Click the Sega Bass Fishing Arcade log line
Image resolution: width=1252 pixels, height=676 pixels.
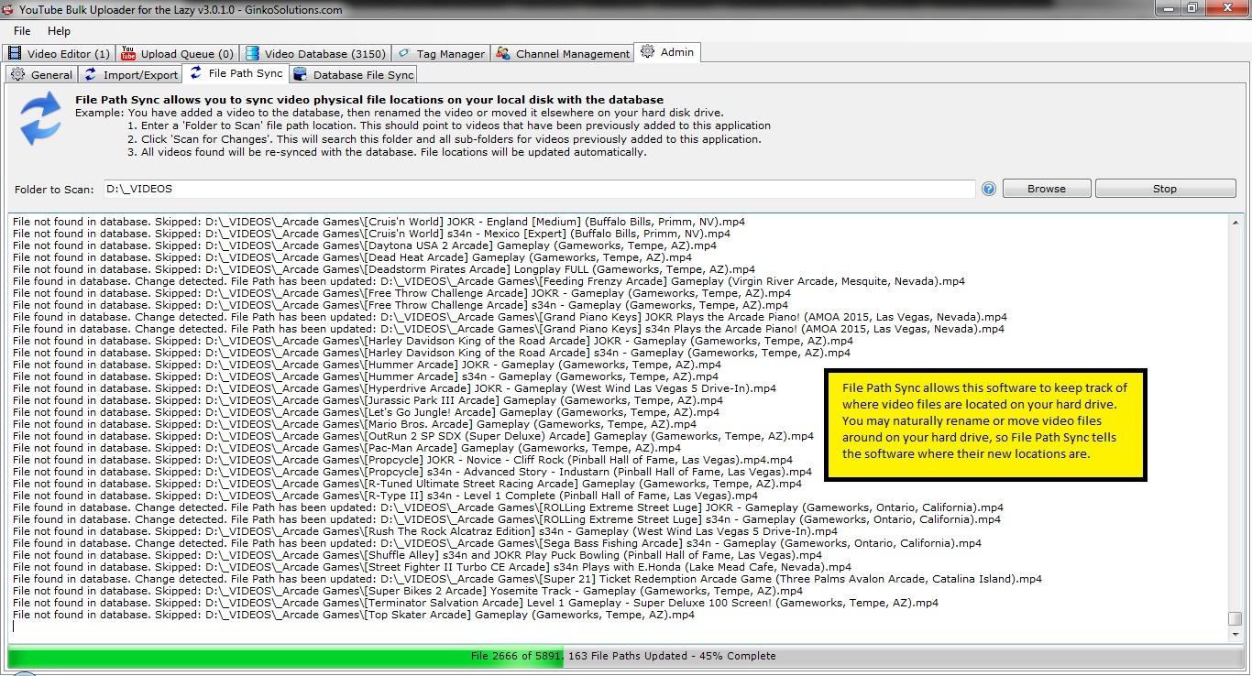[497, 543]
